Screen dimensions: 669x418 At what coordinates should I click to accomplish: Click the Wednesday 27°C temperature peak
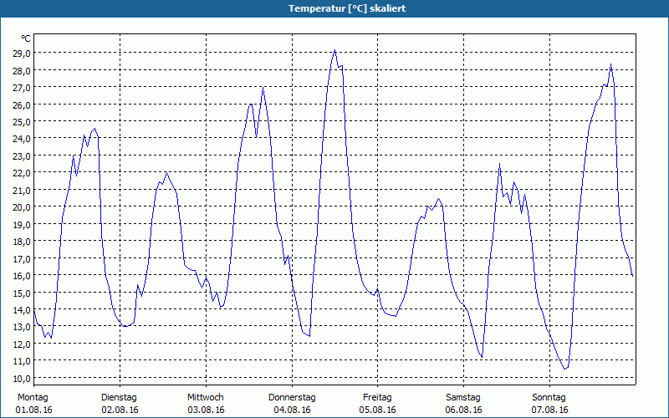263,88
